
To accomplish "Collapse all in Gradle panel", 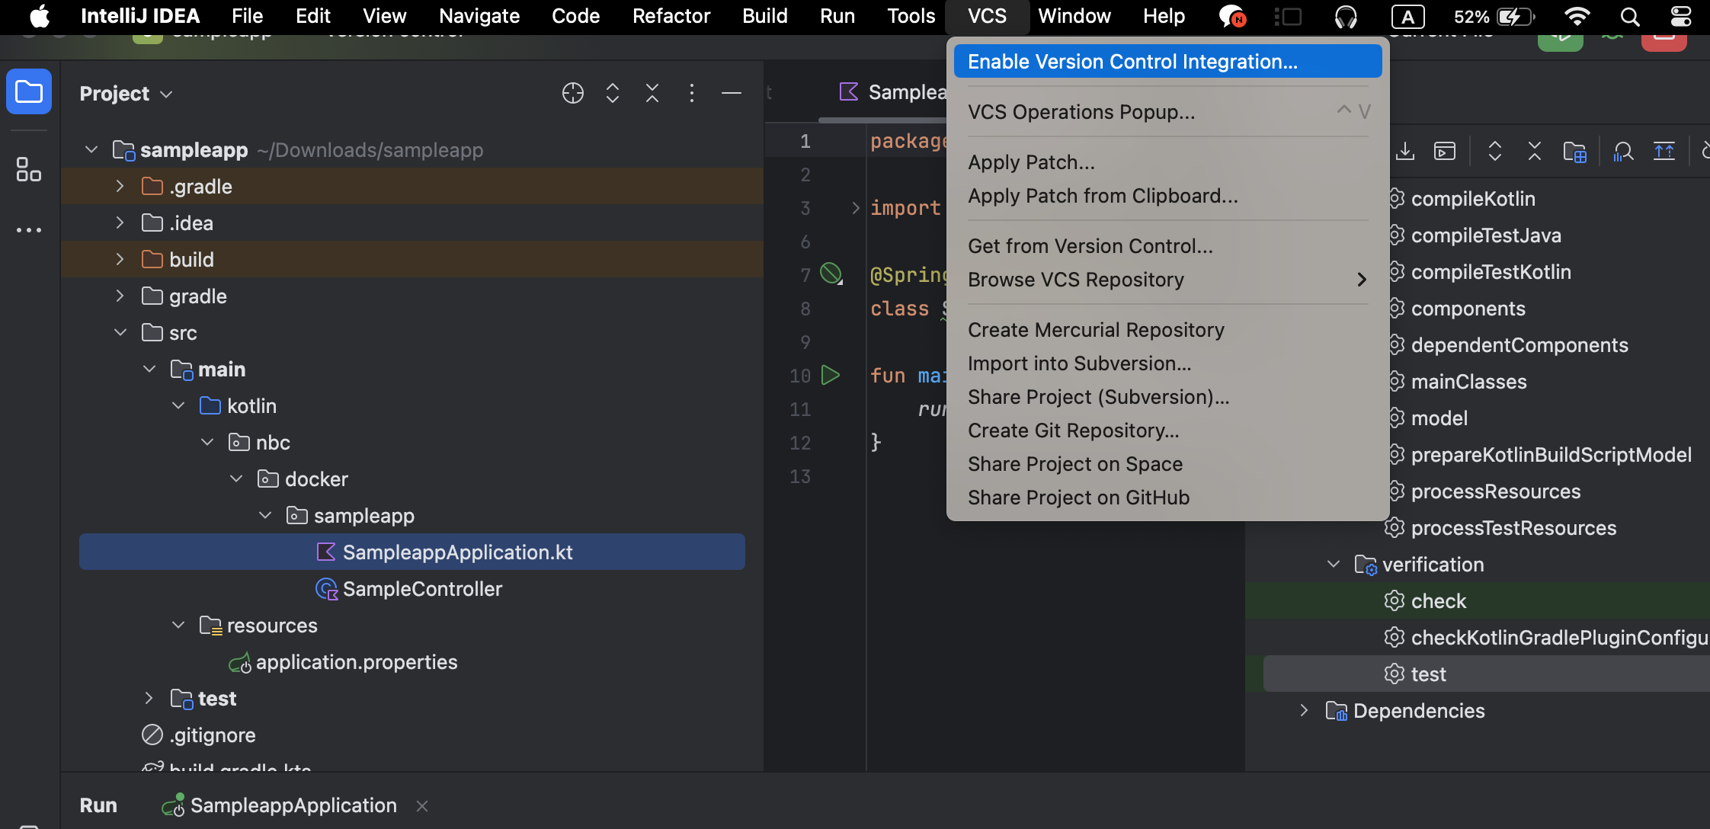I will (1535, 151).
